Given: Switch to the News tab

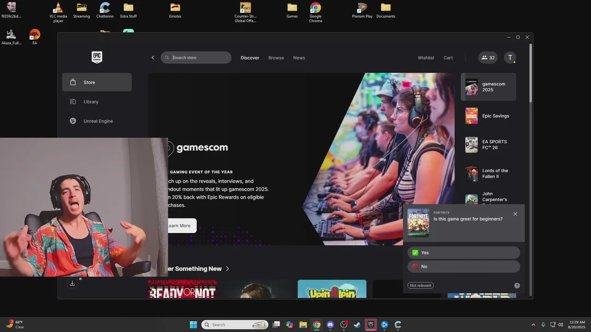Looking at the screenshot, I should coord(299,58).
